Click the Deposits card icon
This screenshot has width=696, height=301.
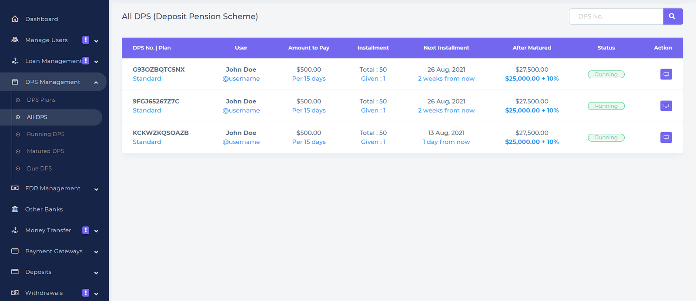tap(15, 272)
